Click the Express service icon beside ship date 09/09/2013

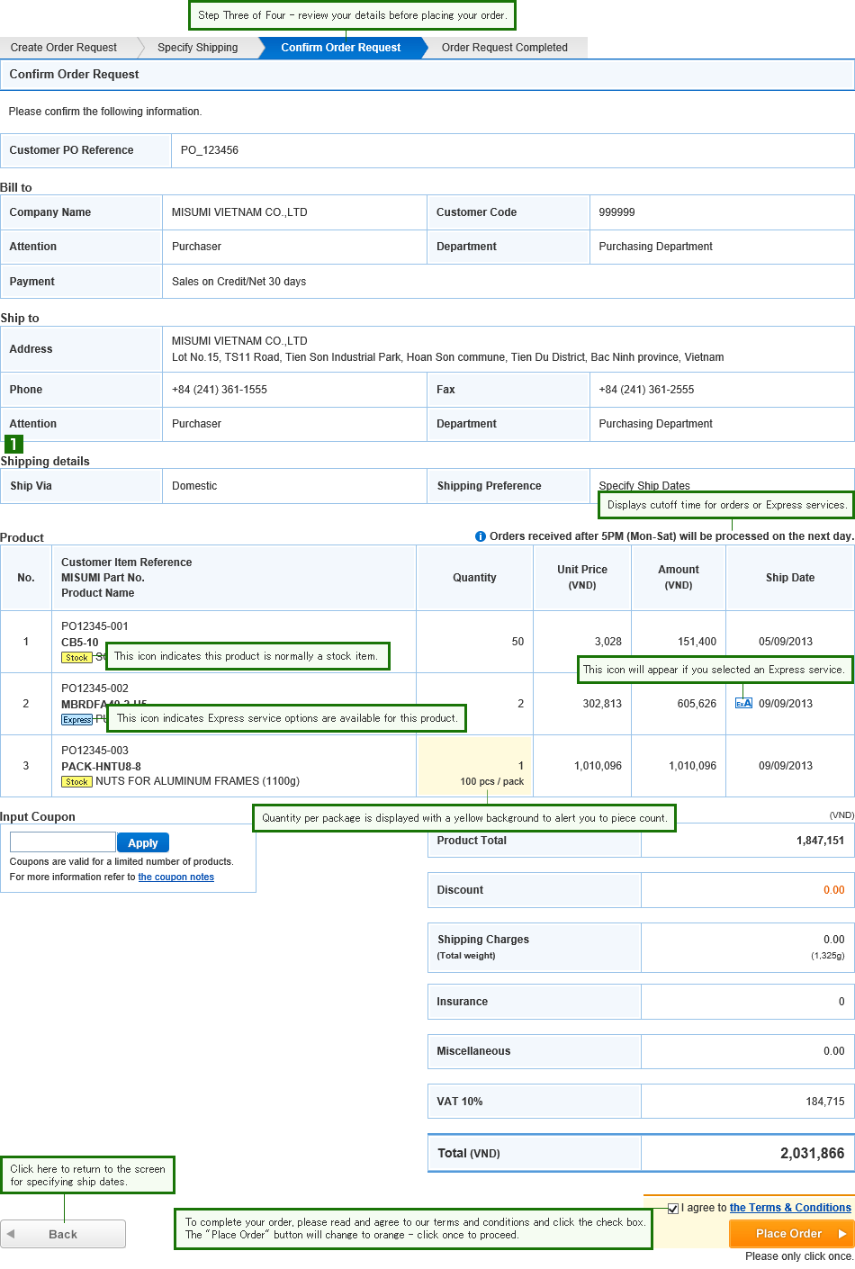coord(743,704)
